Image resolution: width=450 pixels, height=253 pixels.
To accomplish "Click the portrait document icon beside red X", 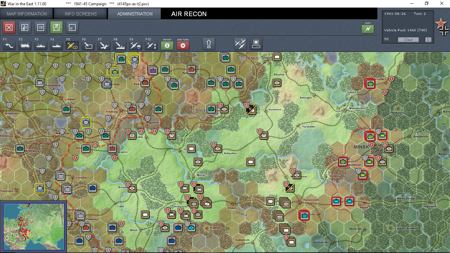I will point(25,28).
